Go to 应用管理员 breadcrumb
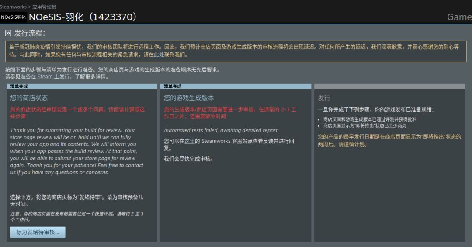This screenshot has width=472, height=247. (x=44, y=7)
